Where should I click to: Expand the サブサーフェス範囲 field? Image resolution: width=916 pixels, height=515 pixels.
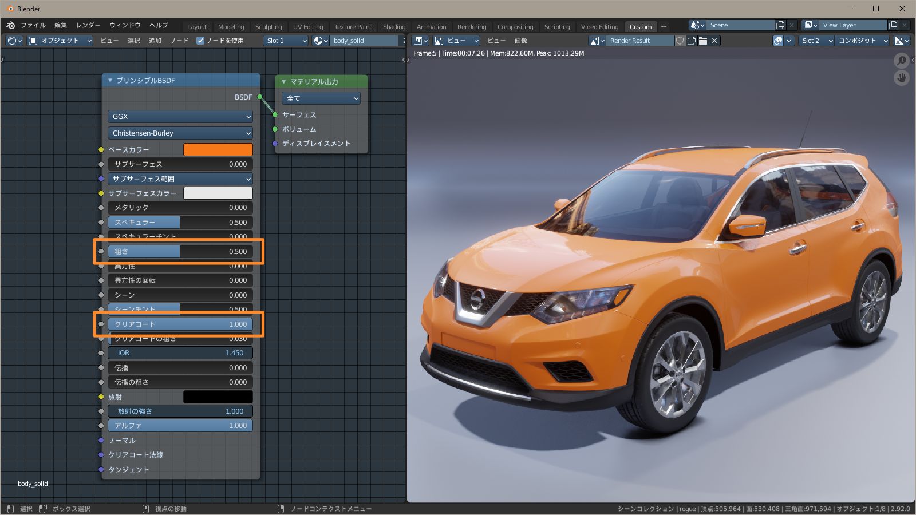[180, 179]
